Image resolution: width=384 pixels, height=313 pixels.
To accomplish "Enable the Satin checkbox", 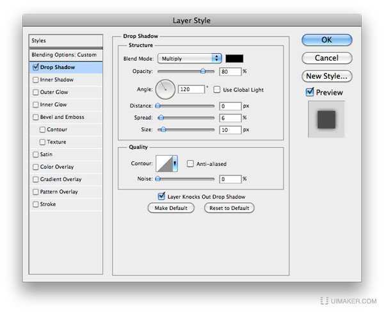I will 36,154.
